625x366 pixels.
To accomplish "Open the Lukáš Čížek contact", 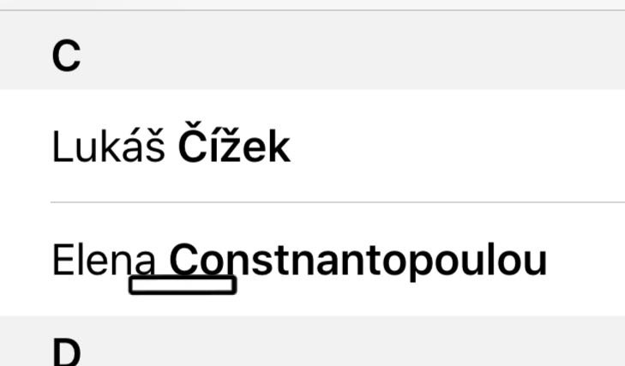I will 312,147.
